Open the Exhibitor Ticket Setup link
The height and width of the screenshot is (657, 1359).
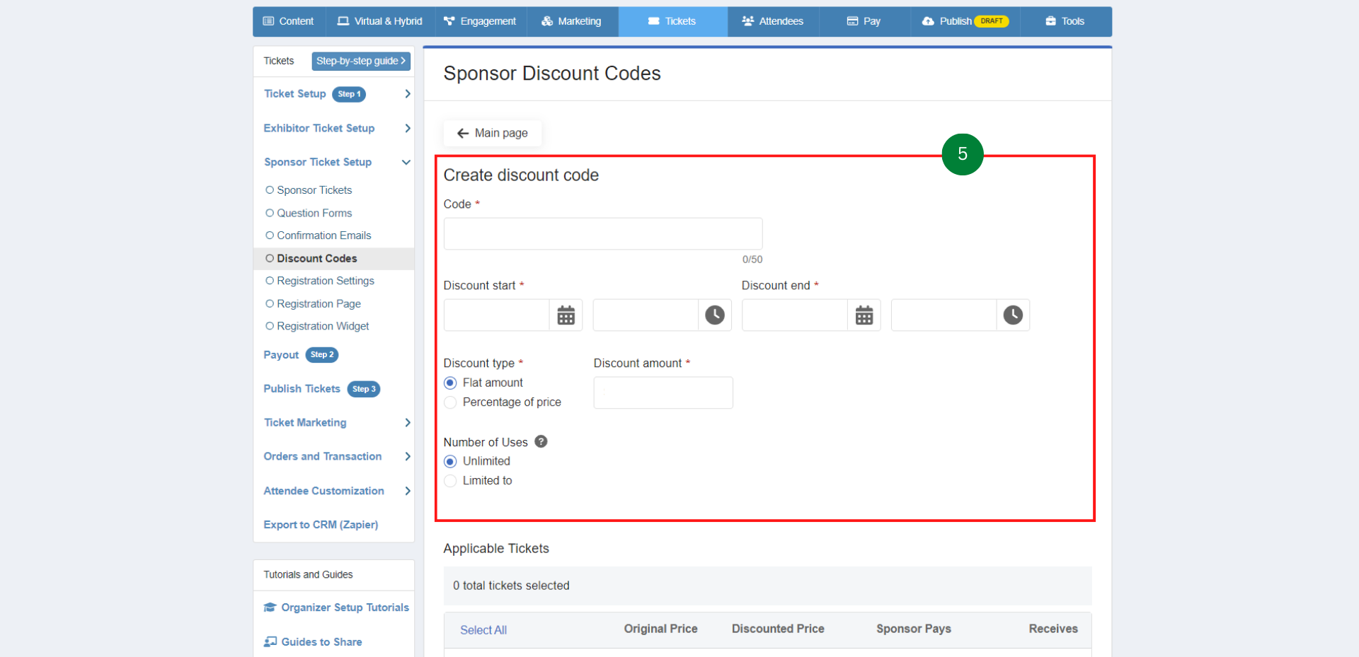pyautogui.click(x=319, y=128)
